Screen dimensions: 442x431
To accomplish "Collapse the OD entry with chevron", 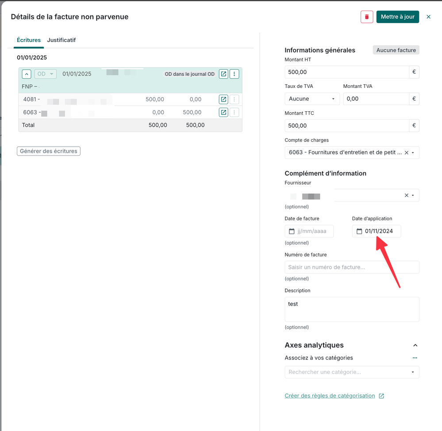I will click(27, 74).
